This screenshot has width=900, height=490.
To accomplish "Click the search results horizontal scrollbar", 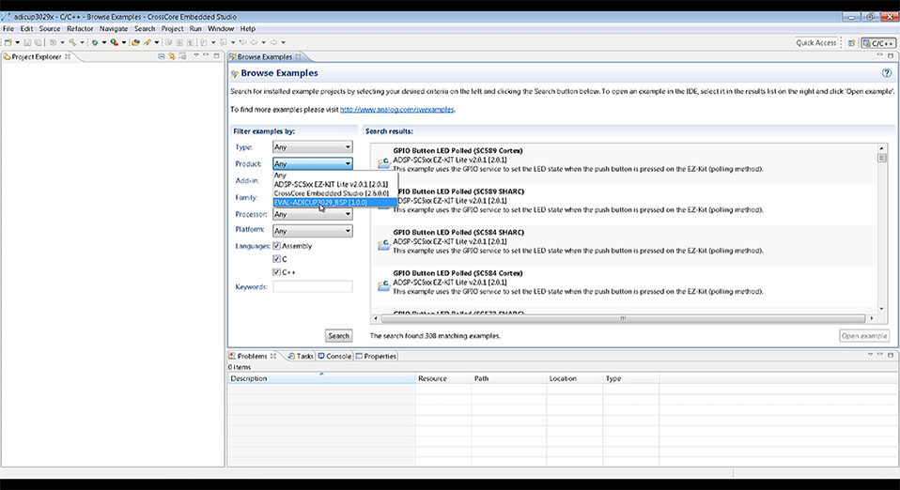I will pos(623,318).
